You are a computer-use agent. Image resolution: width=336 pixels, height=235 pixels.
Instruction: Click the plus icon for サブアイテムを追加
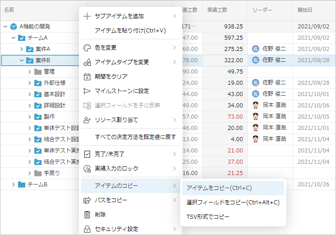[x=88, y=16]
